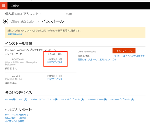Click the Office brand title in header

15,6
